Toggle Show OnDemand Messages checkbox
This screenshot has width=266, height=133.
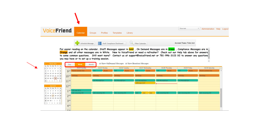coord(100,64)
